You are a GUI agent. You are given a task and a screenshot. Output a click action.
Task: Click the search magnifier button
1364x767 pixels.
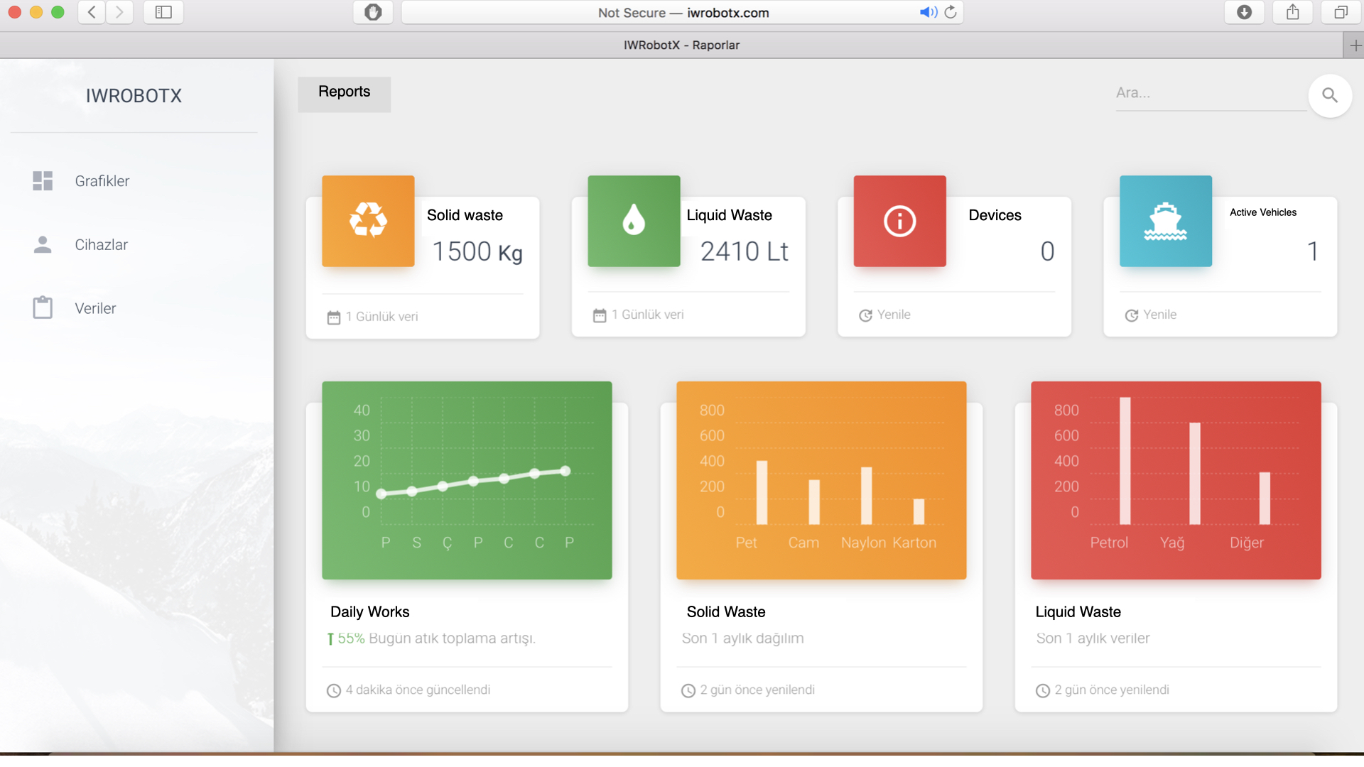1330,95
